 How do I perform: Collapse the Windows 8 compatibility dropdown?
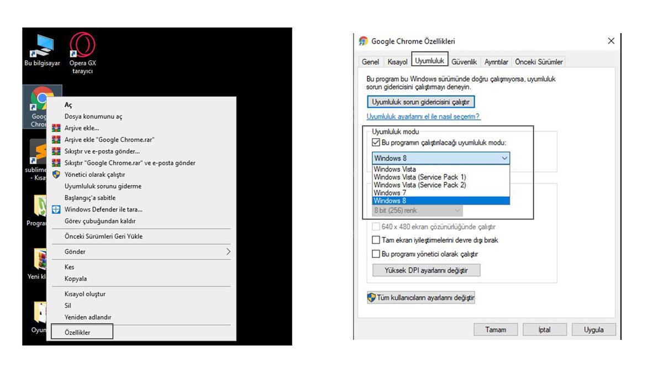[x=504, y=159]
